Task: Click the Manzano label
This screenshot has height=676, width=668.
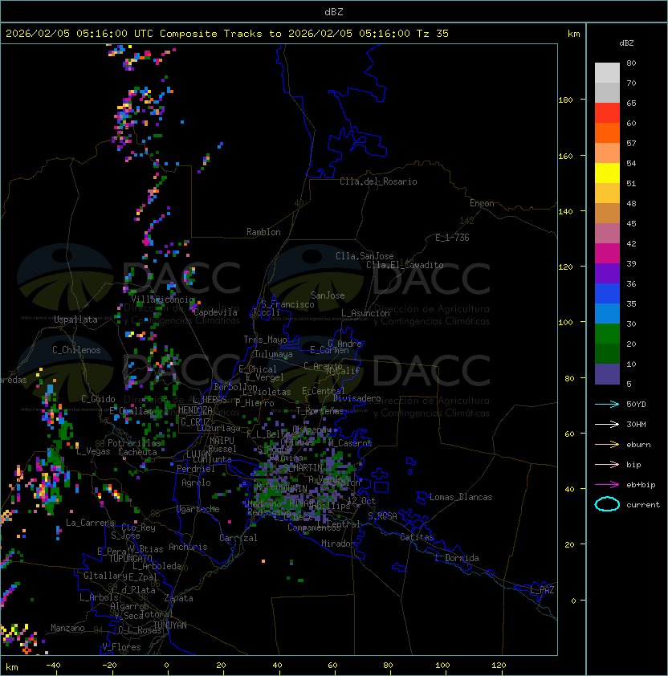Action: coord(67,628)
